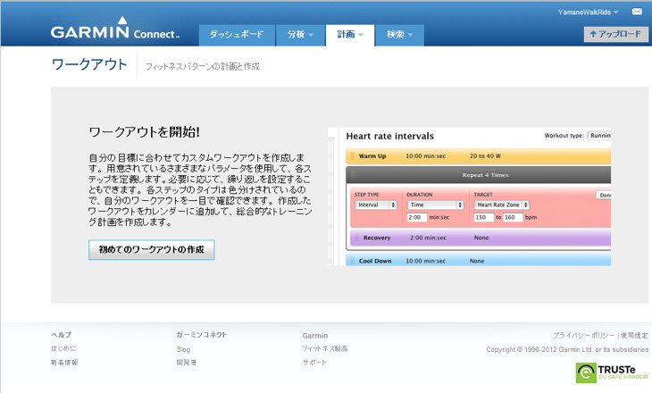This screenshot has width=652, height=393.
Task: Expand the 検索 menu tab
Action: 399,35
